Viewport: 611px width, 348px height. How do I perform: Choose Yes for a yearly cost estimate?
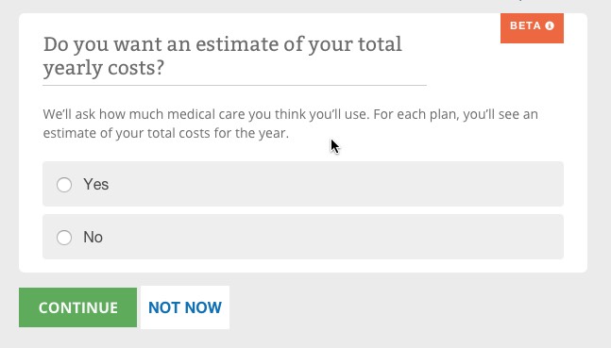coord(64,185)
